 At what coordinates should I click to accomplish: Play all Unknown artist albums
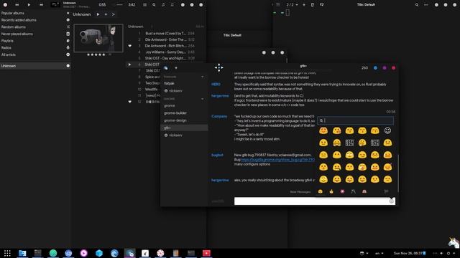pos(98,14)
